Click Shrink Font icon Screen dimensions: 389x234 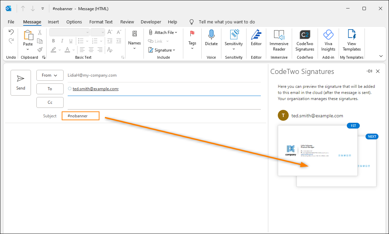tap(119, 32)
